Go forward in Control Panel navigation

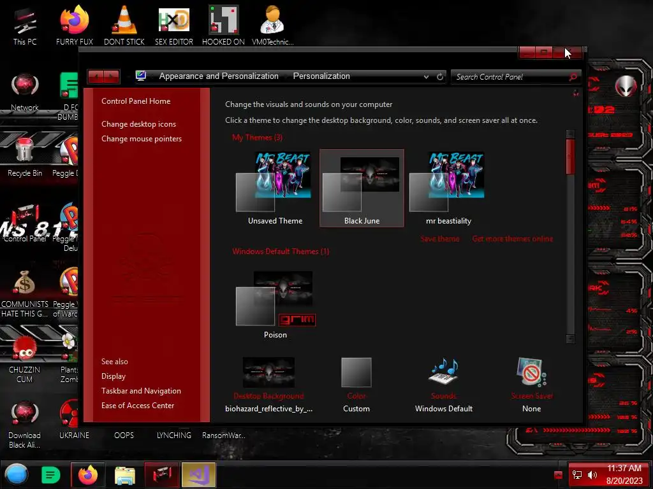112,76
